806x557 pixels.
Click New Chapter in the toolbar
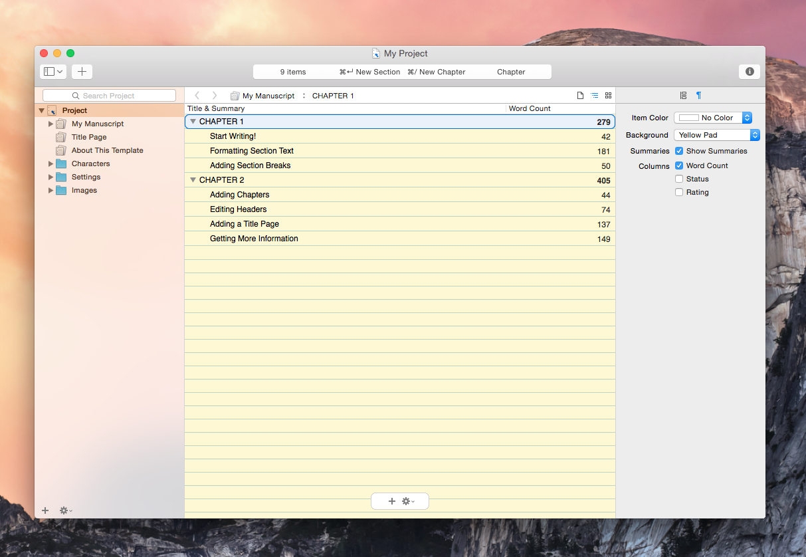tap(436, 72)
